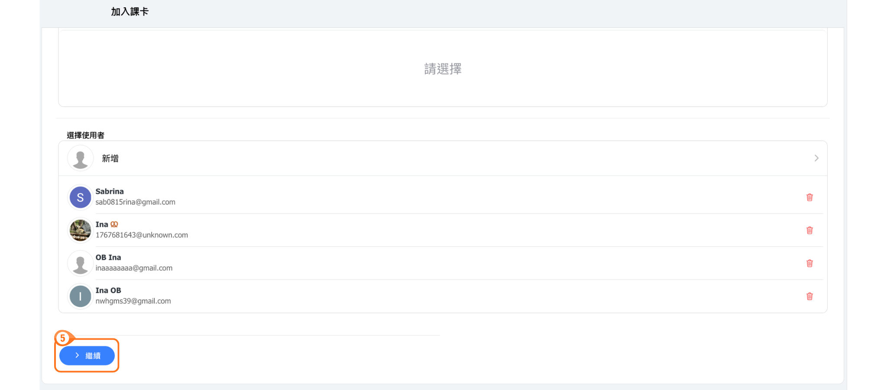Delete Ina OB user via trash
887x390 pixels.
[x=809, y=296]
